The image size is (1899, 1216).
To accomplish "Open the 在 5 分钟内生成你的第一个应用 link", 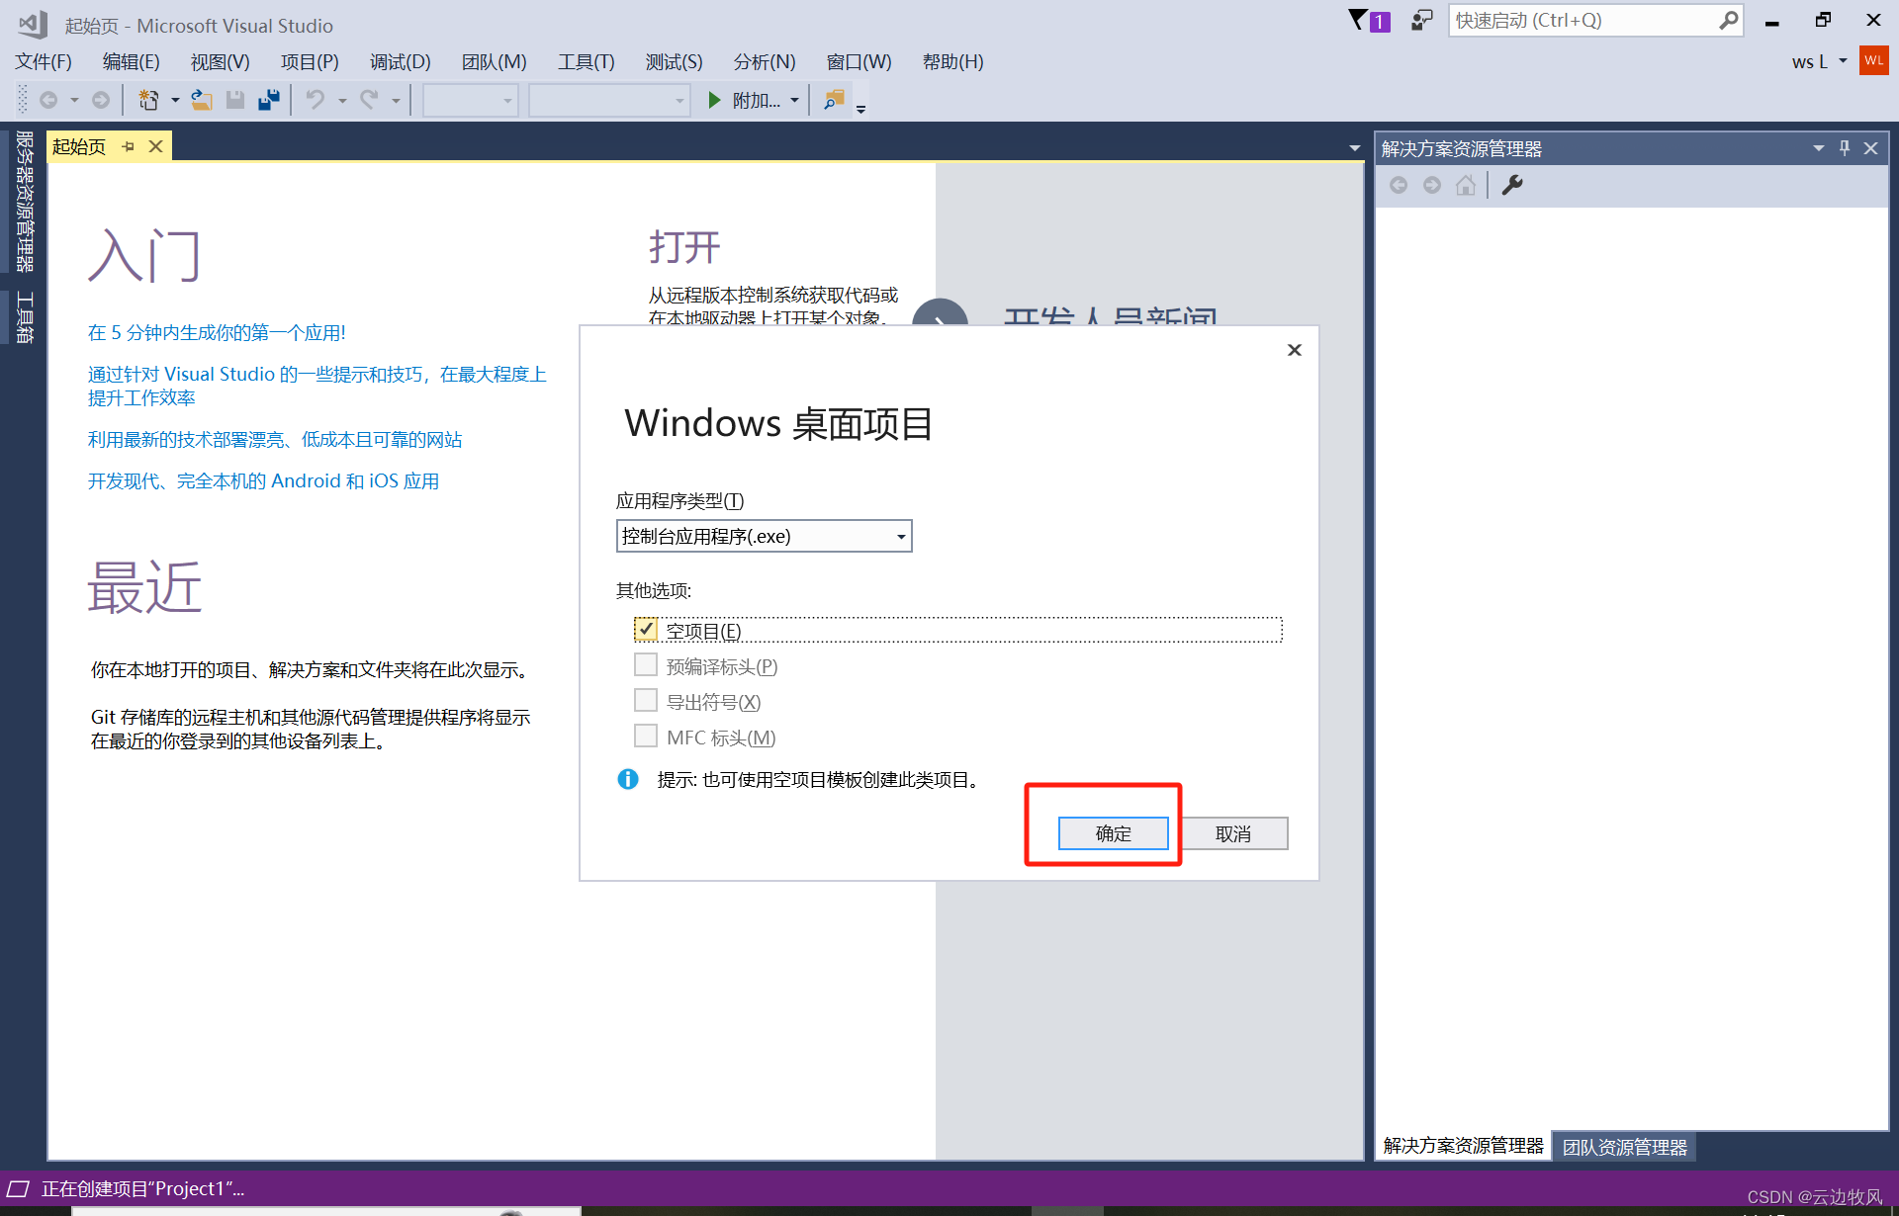I will click(217, 332).
